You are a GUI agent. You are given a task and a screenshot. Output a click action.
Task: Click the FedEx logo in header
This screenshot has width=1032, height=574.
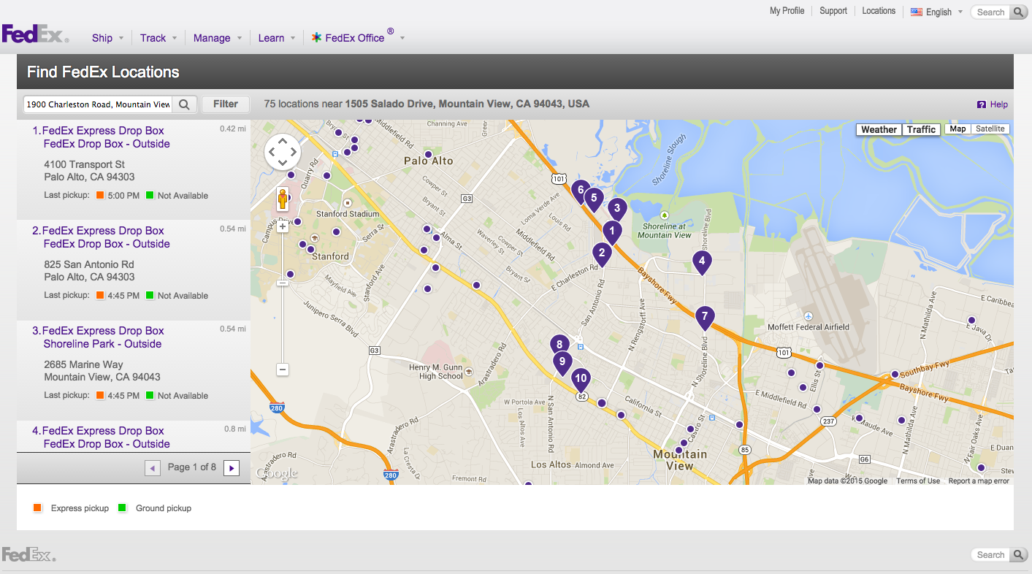pyautogui.click(x=35, y=34)
